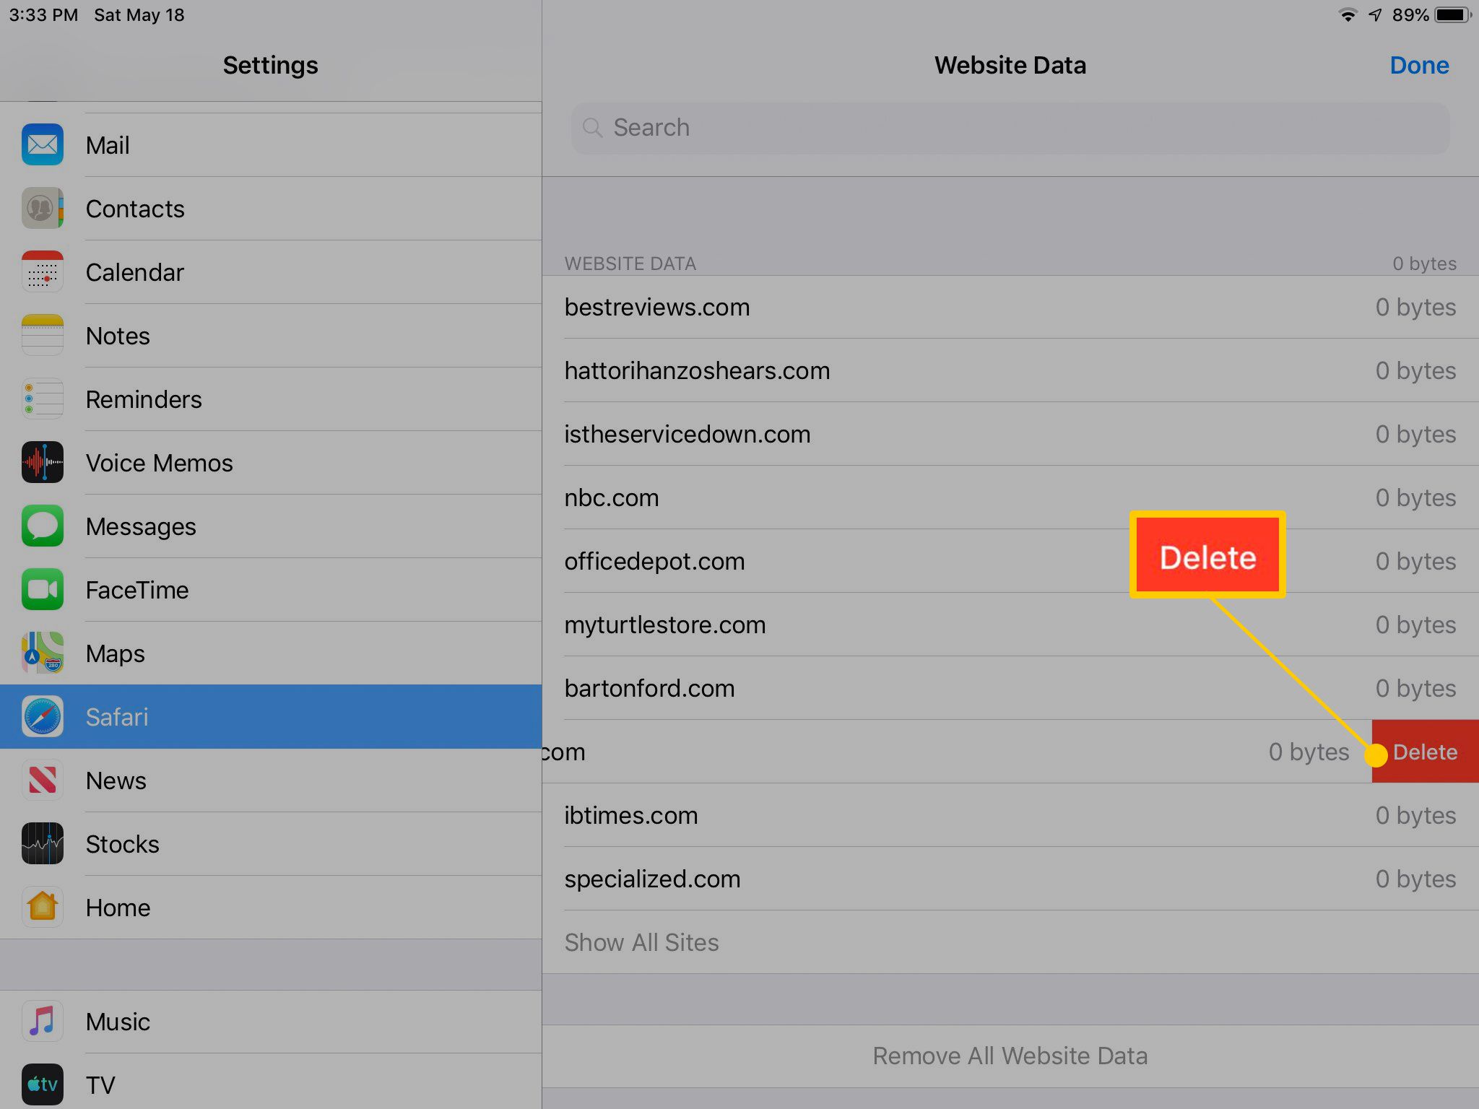The height and width of the screenshot is (1109, 1479).
Task: Tap the 3:33 PM clock
Action: tap(43, 15)
